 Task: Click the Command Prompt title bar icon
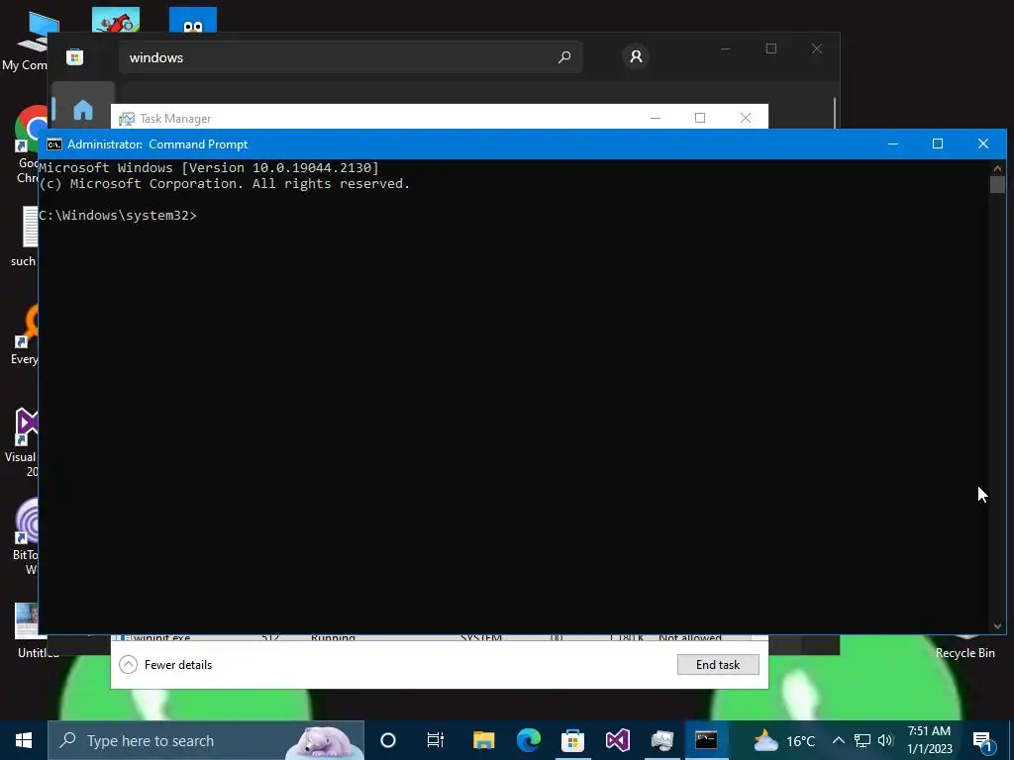pyautogui.click(x=54, y=144)
